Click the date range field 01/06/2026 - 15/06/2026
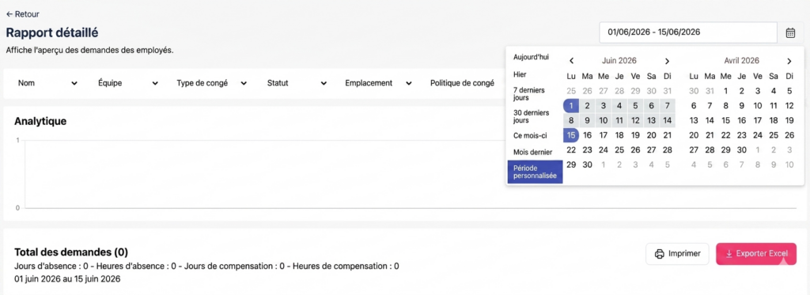This screenshot has width=810, height=295. (x=688, y=32)
